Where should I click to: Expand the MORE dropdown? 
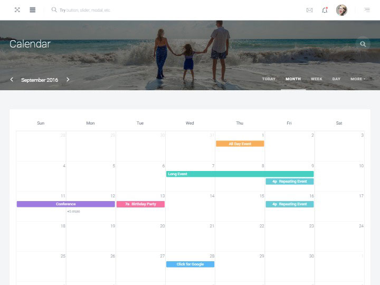[357, 79]
